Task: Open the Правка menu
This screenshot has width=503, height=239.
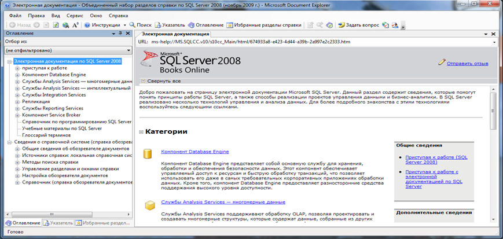Action: coord(36,16)
